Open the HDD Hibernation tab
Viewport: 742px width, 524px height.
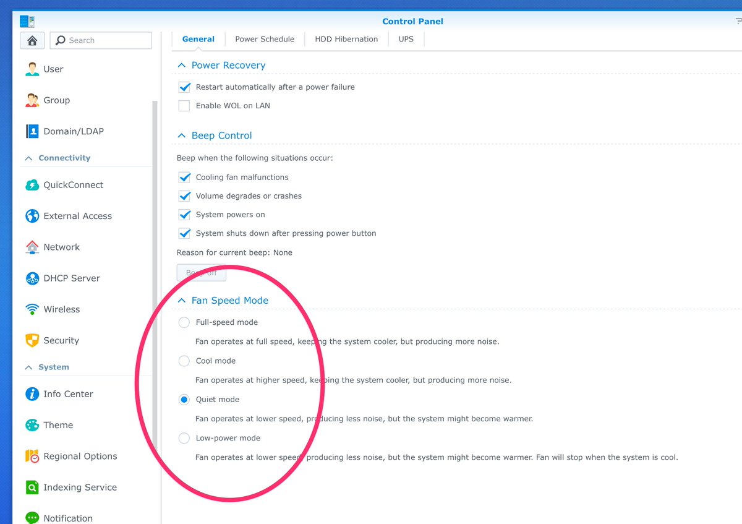tap(346, 39)
